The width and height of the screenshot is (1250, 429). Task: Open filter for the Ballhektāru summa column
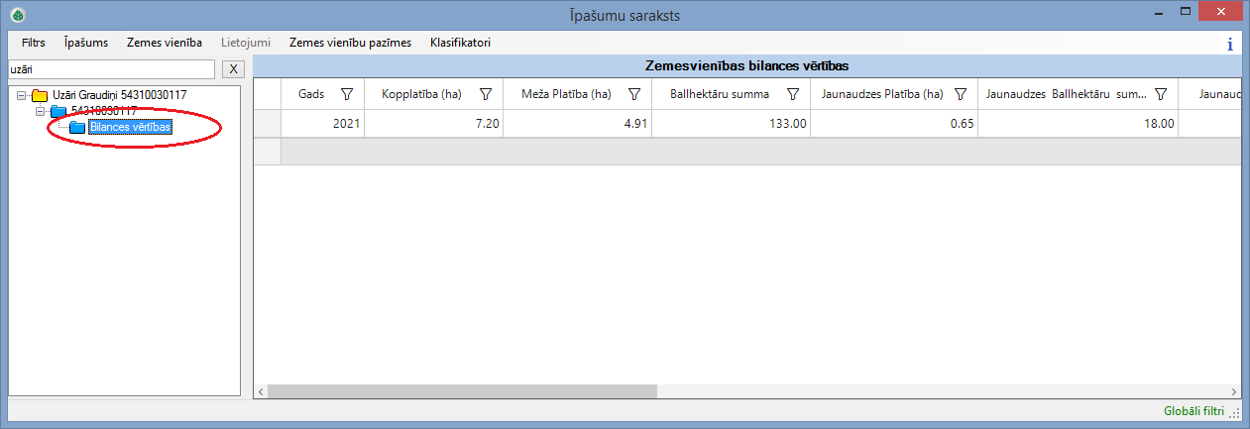pyautogui.click(x=793, y=94)
